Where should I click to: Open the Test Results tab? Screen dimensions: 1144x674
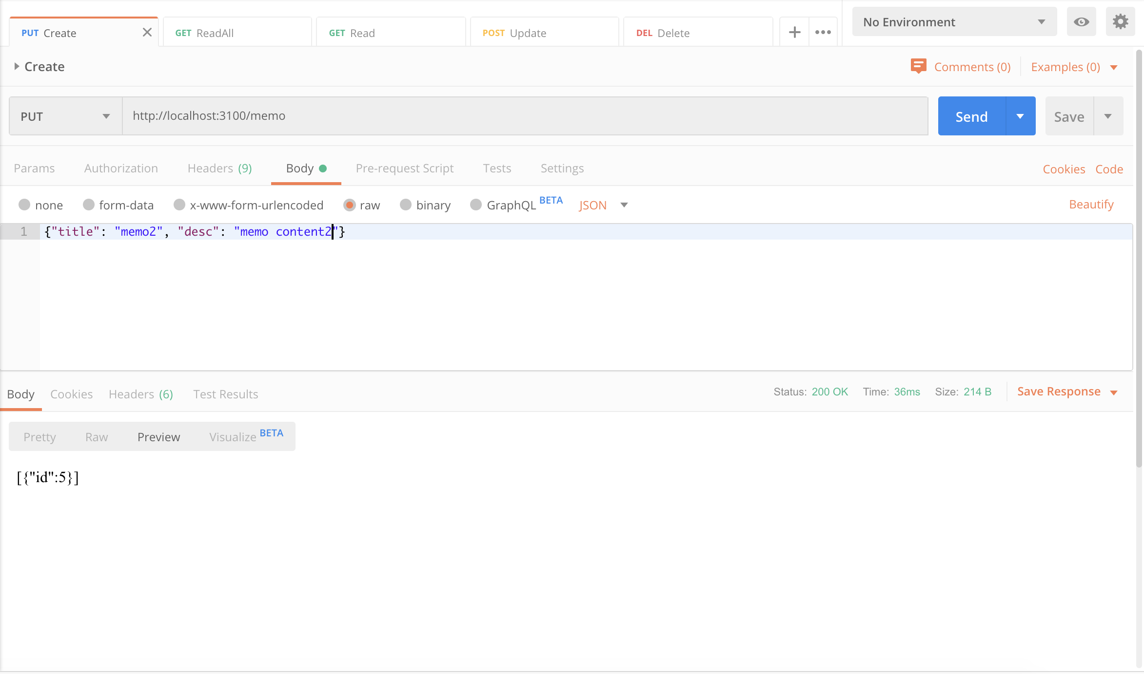(225, 394)
